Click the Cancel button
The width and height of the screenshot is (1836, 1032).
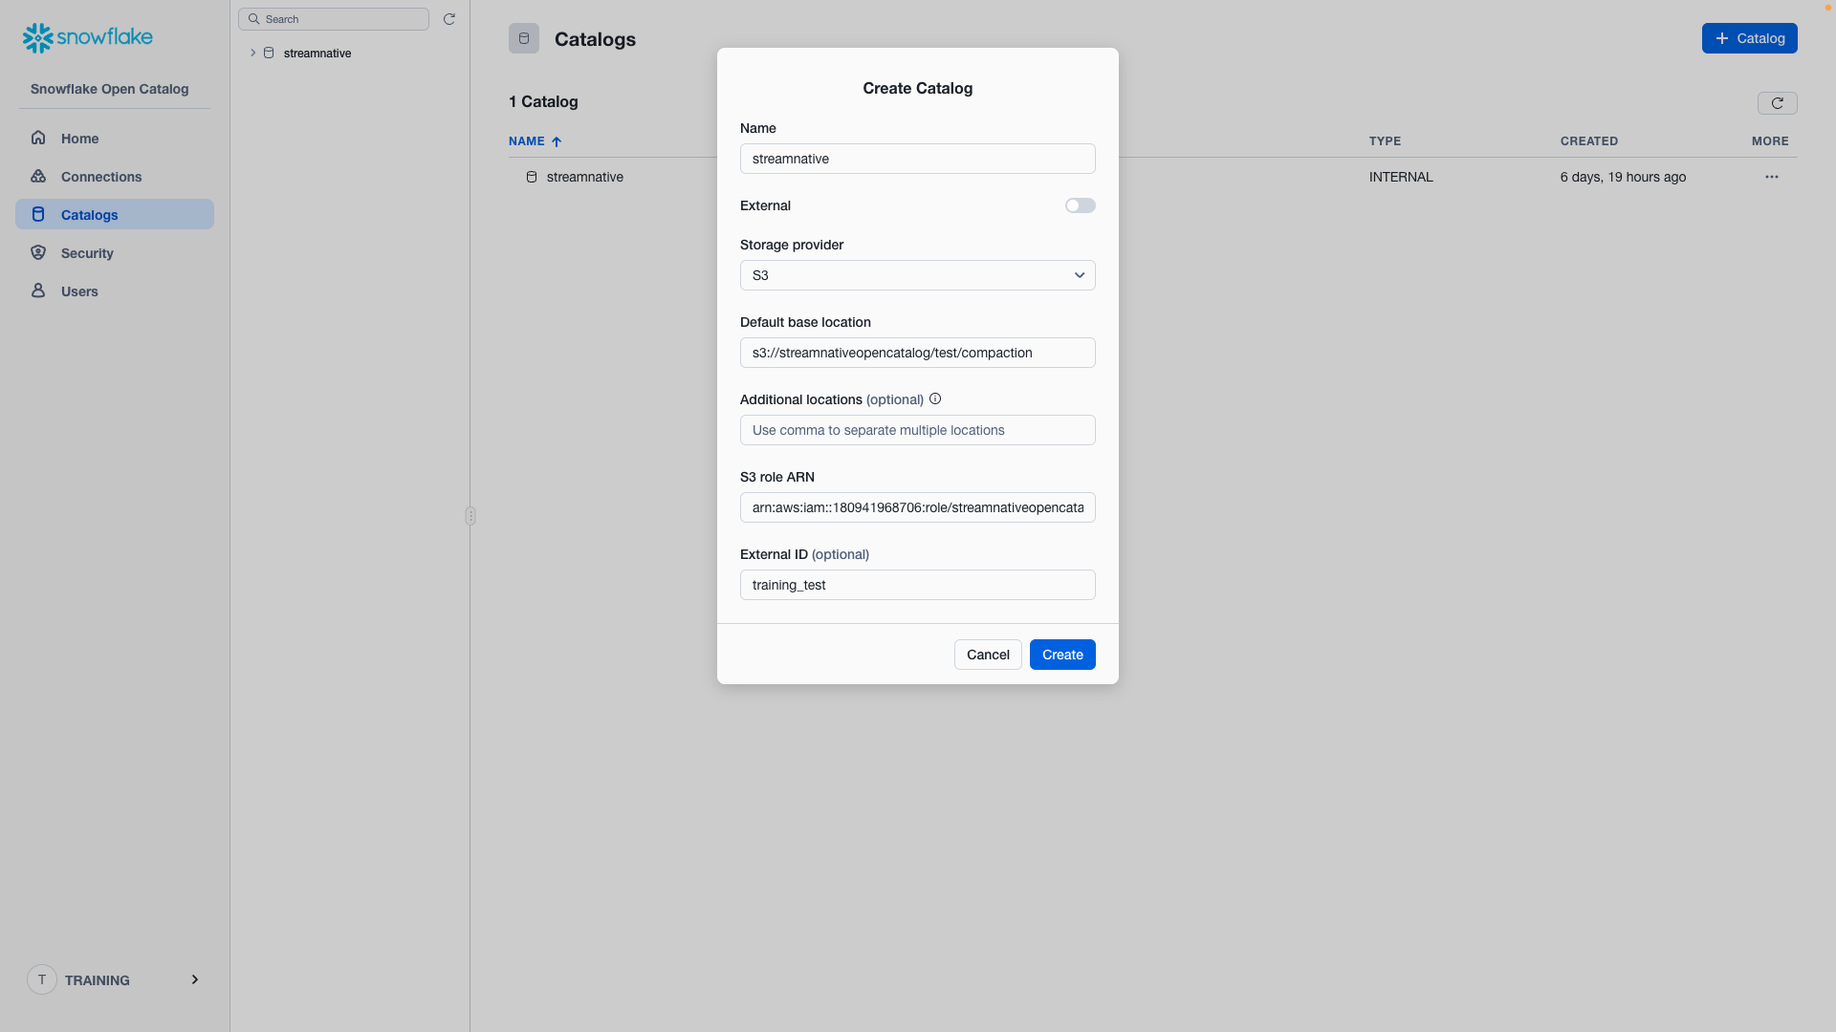pos(988,654)
